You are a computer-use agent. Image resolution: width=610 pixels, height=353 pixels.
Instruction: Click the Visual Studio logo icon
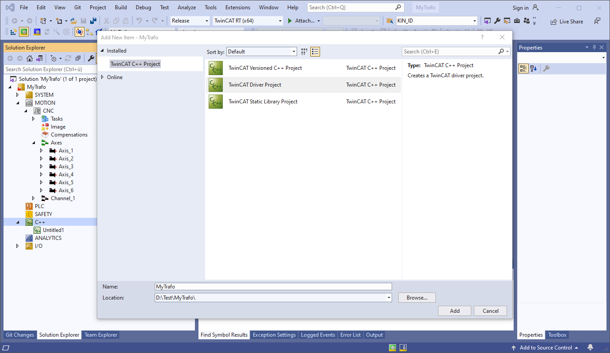pos(10,8)
